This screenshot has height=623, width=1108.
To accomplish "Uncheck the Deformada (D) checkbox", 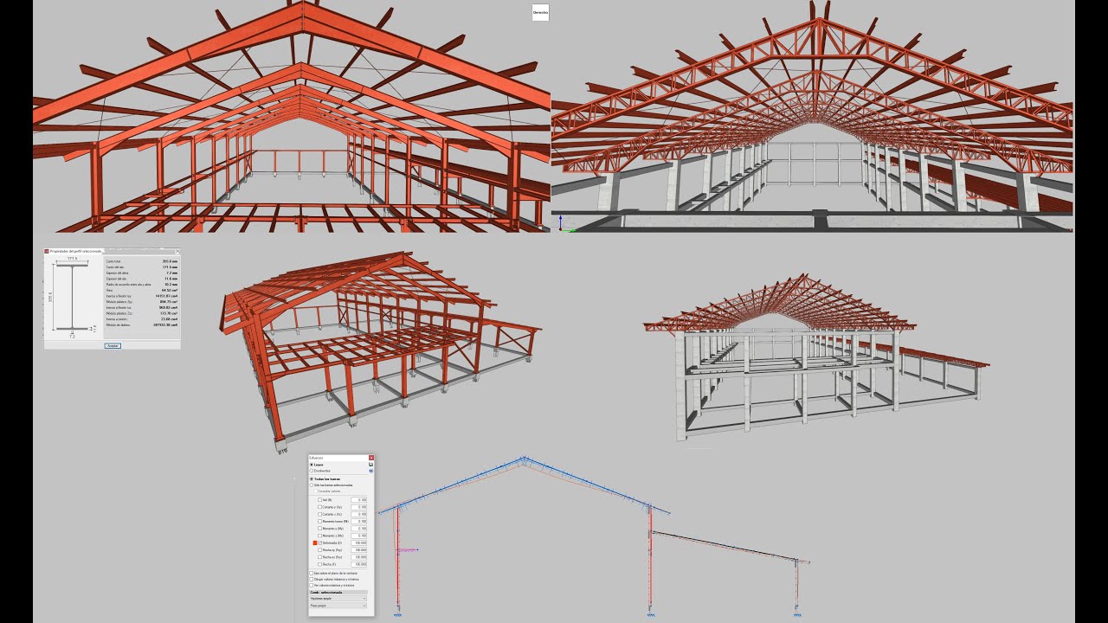I will coord(319,543).
